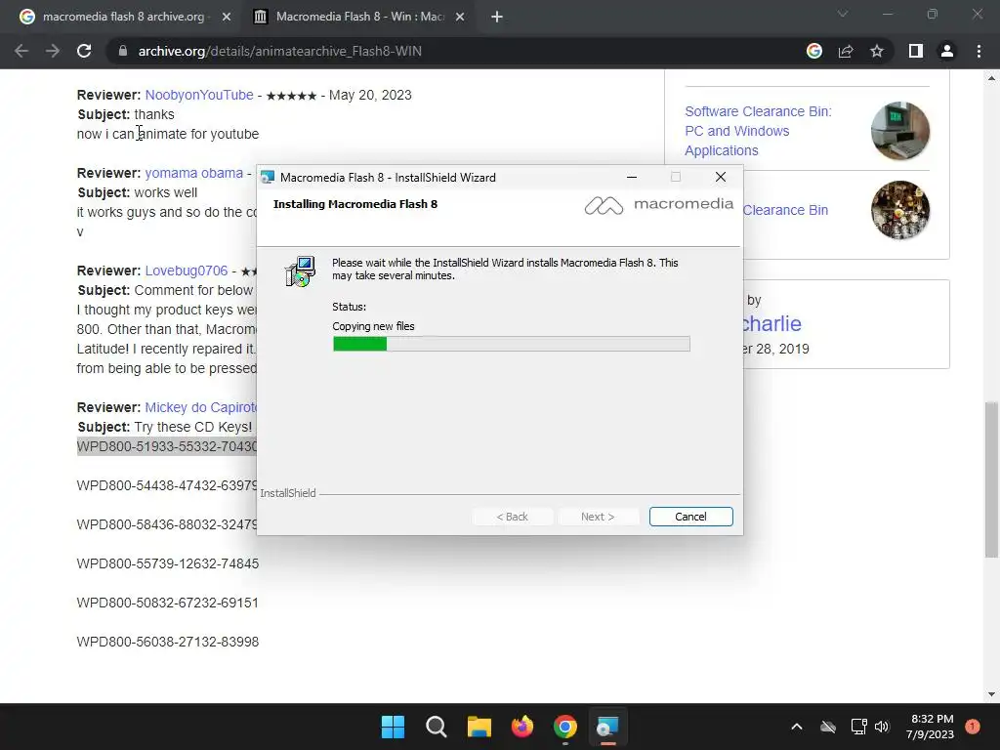The height and width of the screenshot is (750, 1000).
Task: Bookmark this page with the star
Action: coord(877,51)
